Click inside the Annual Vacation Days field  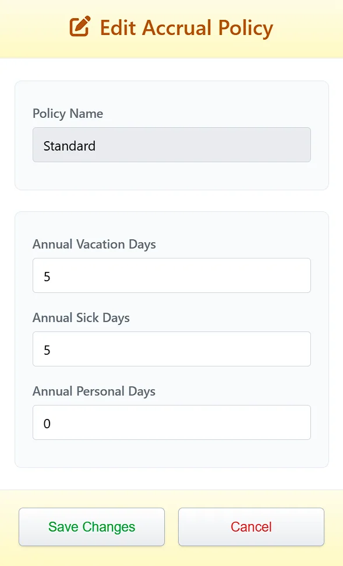pos(171,275)
